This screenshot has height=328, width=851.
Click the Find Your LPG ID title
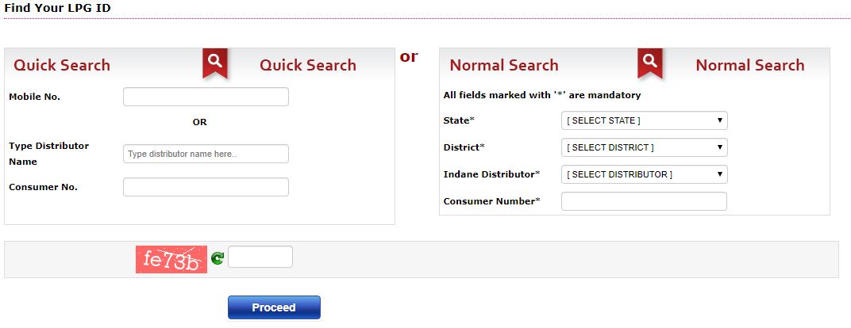[x=57, y=8]
